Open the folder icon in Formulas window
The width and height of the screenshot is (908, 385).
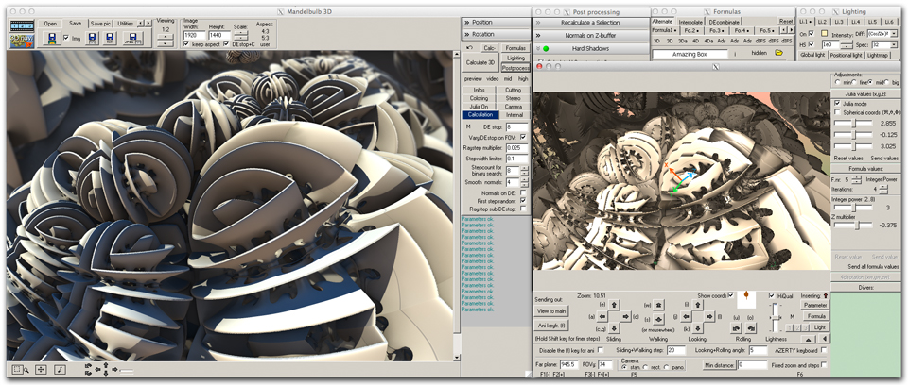coord(778,53)
